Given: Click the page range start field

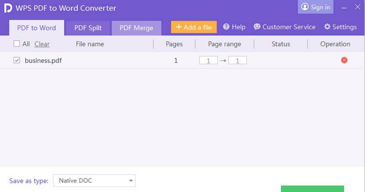Looking at the screenshot, I should pos(209,60).
